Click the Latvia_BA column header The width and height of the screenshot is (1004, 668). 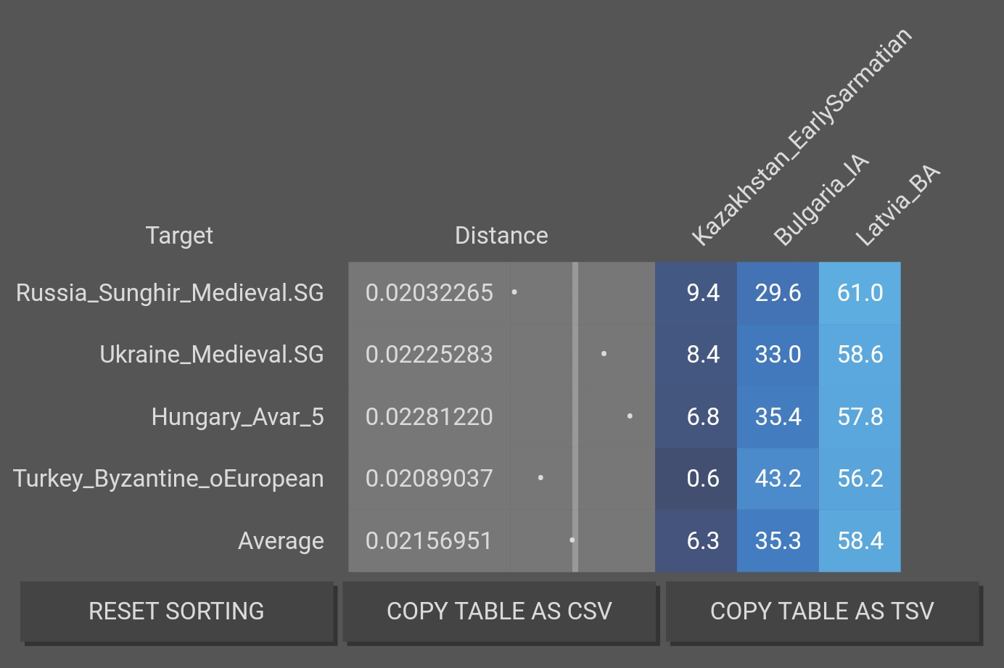(897, 207)
